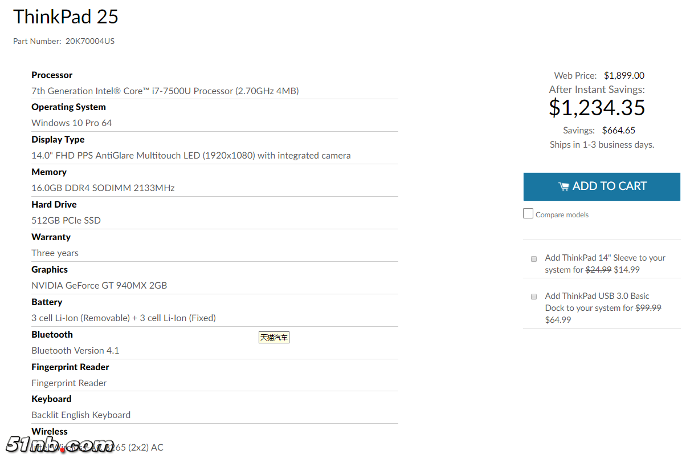
Task: Click the Windows 10 Pro 64 value
Action: click(72, 123)
